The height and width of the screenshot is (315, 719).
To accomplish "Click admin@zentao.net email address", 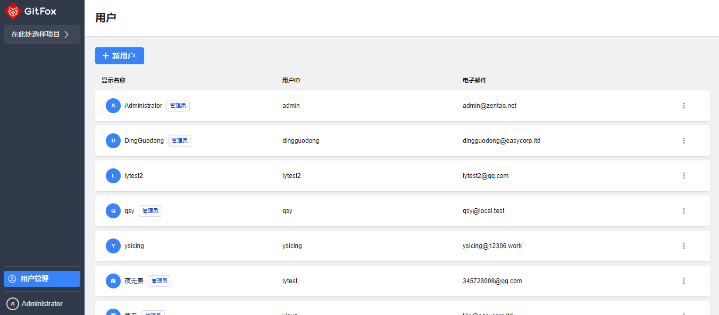I will [489, 106].
